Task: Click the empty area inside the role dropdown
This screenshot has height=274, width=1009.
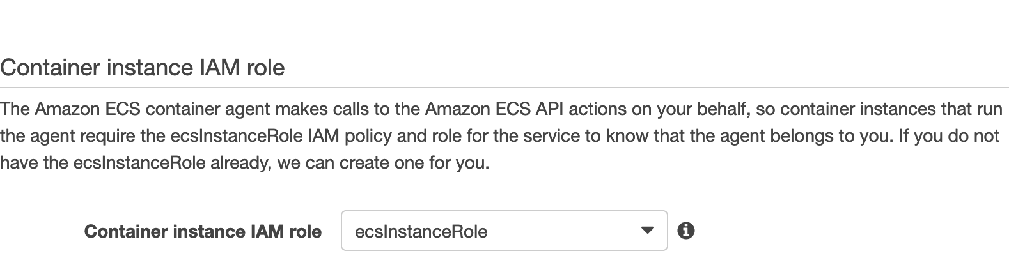Action: (563, 231)
